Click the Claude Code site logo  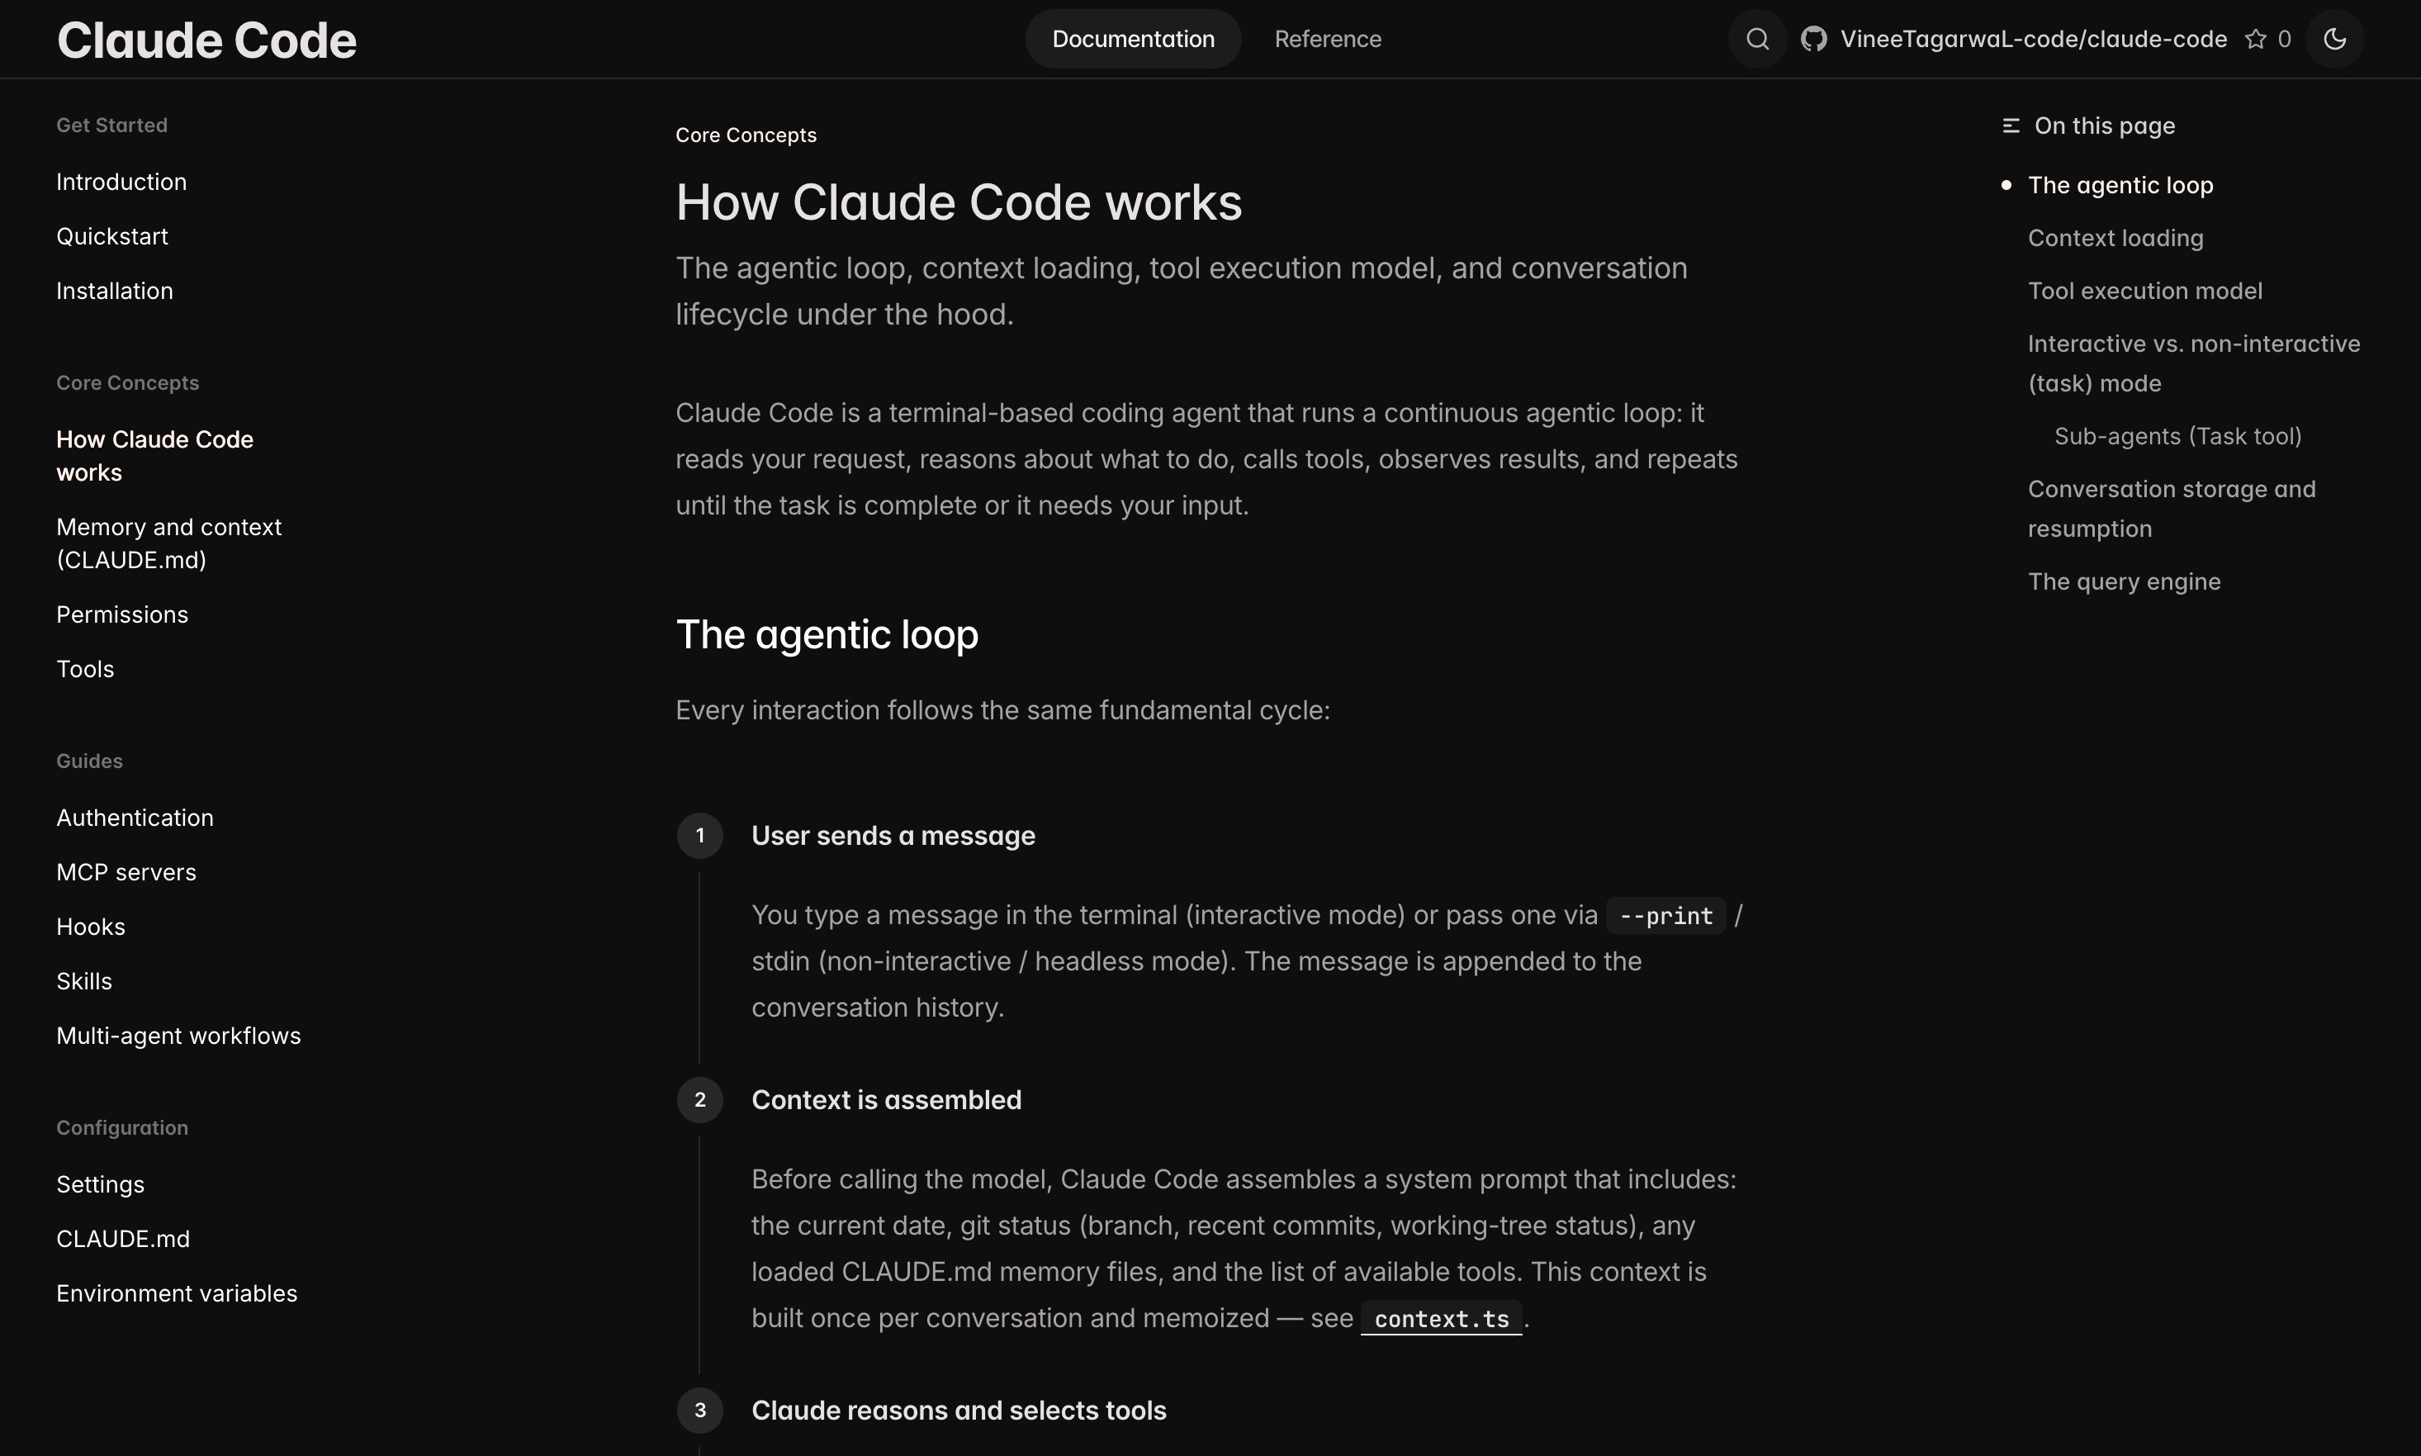pyautogui.click(x=206, y=40)
